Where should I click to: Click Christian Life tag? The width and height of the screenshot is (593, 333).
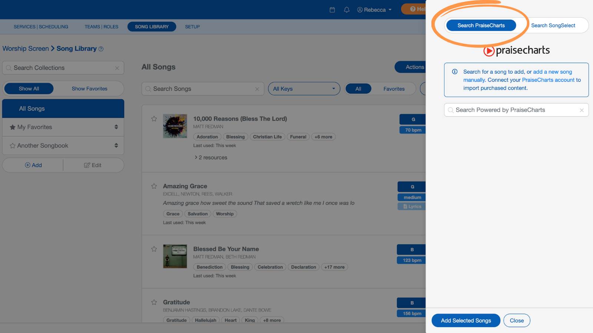pos(267,137)
